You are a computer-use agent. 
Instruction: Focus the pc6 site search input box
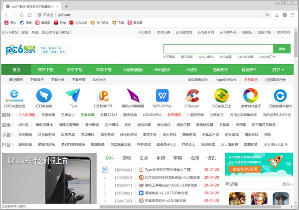(x=218, y=49)
